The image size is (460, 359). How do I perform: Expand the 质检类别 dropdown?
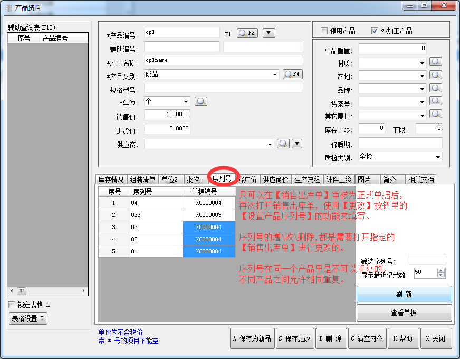(438, 157)
